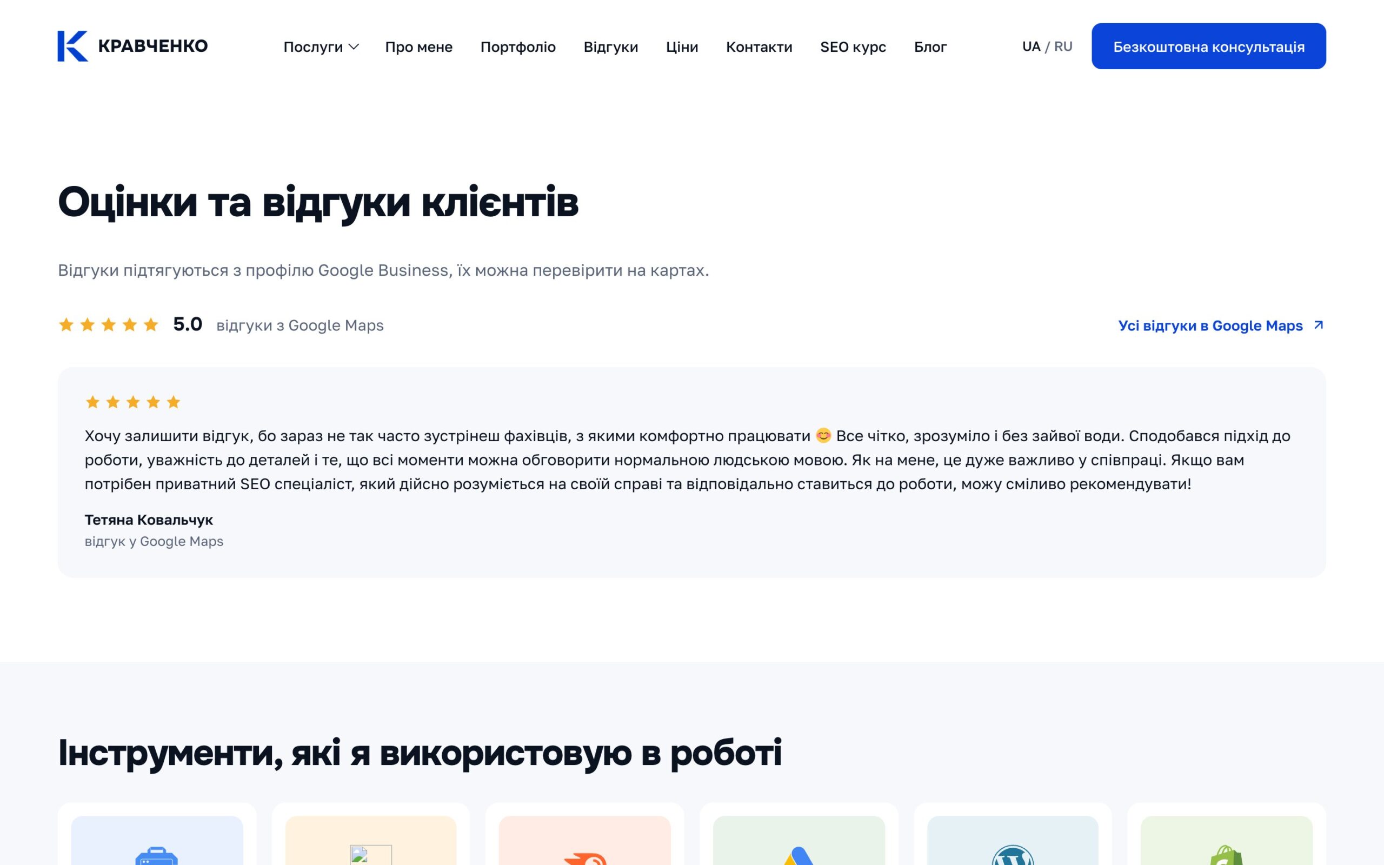This screenshot has width=1384, height=865.
Task: Click the Безкоштовна консультація button
Action: click(x=1208, y=46)
